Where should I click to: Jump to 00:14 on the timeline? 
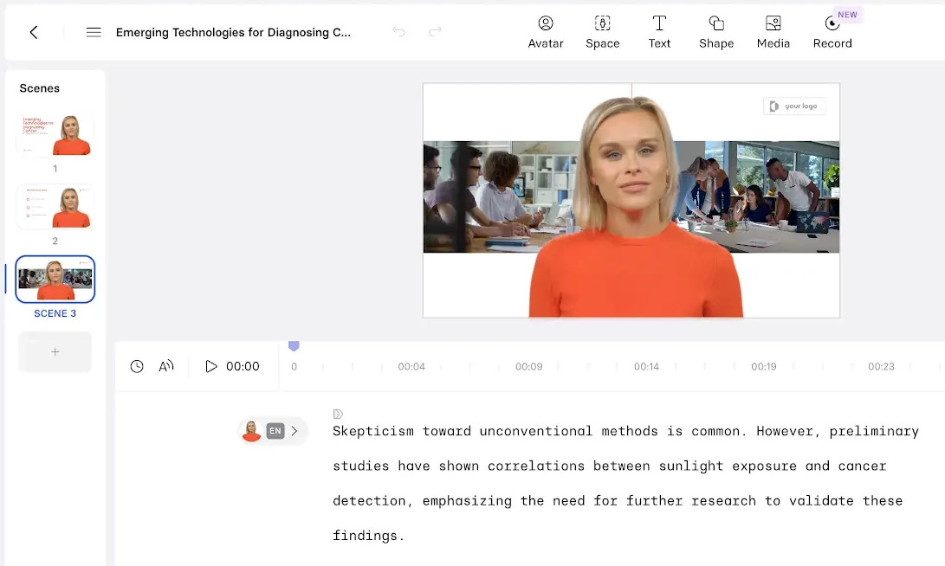[x=646, y=367]
